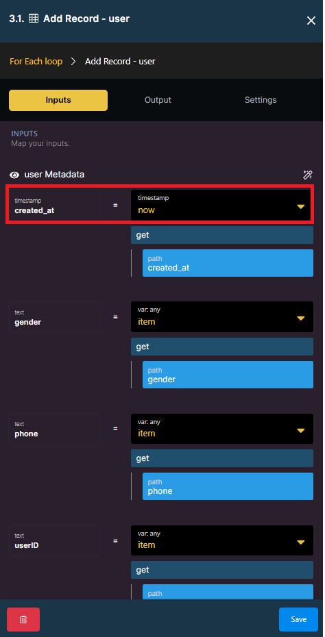Click the get filter under created_at

(222, 235)
